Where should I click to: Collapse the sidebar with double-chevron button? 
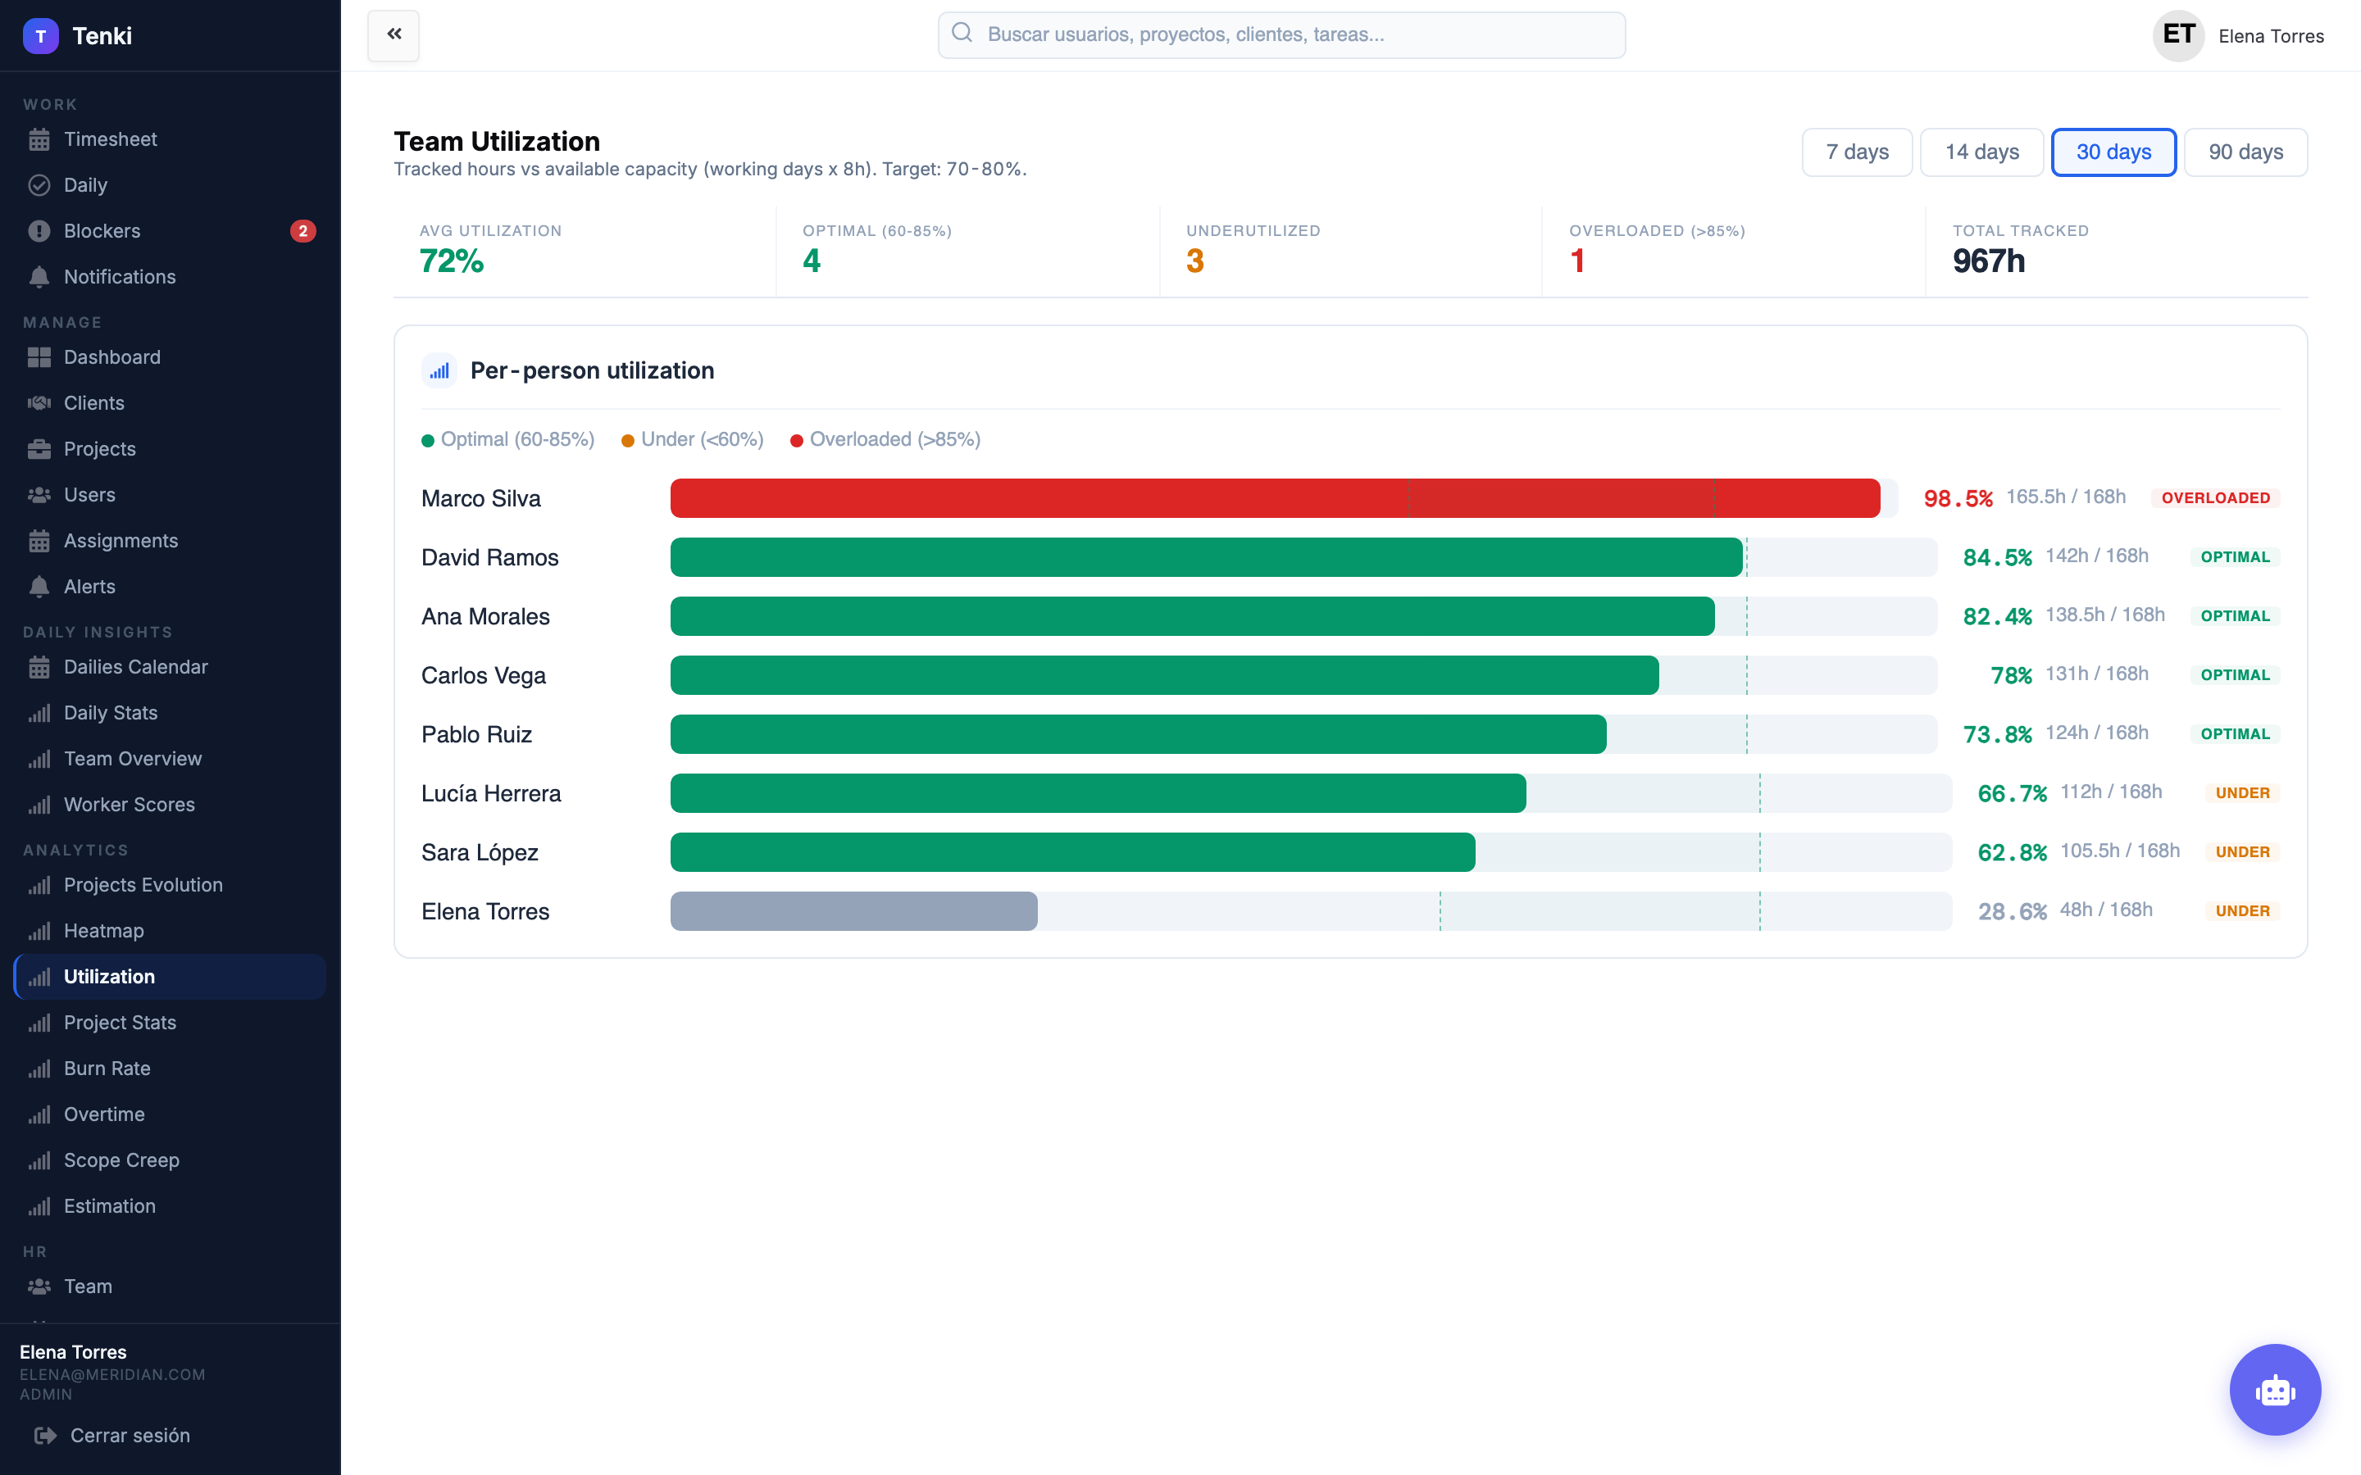pos(393,35)
